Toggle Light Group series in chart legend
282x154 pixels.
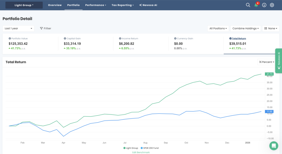tap(131, 148)
